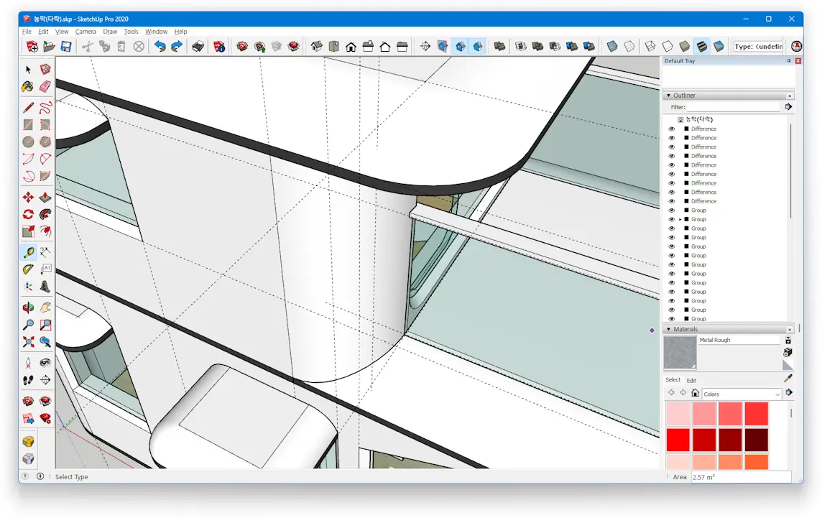This screenshot has width=822, height=518.
Task: Toggle eye of last Difference entry
Action: 672,201
